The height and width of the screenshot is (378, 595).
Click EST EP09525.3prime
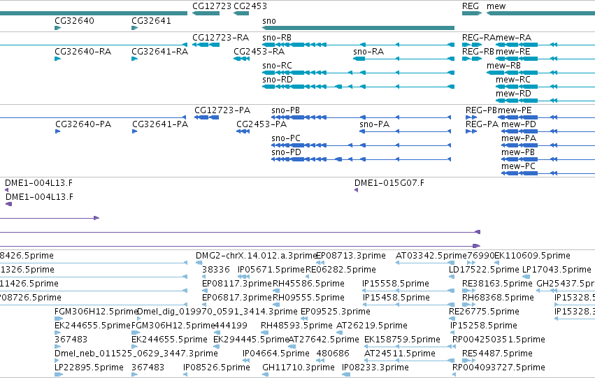[336, 312]
